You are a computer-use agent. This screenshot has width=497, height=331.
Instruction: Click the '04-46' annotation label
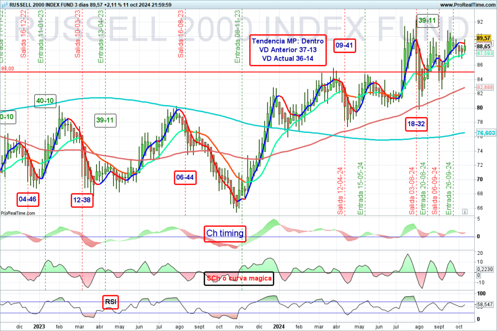click(x=28, y=199)
